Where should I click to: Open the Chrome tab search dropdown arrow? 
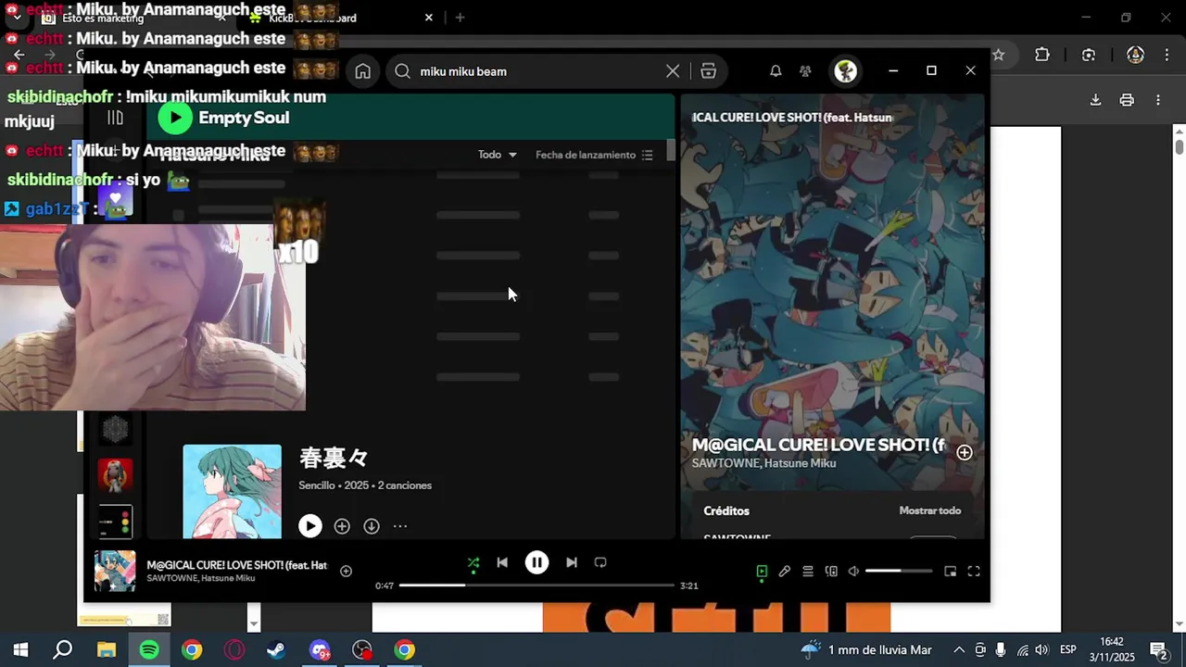(x=17, y=18)
